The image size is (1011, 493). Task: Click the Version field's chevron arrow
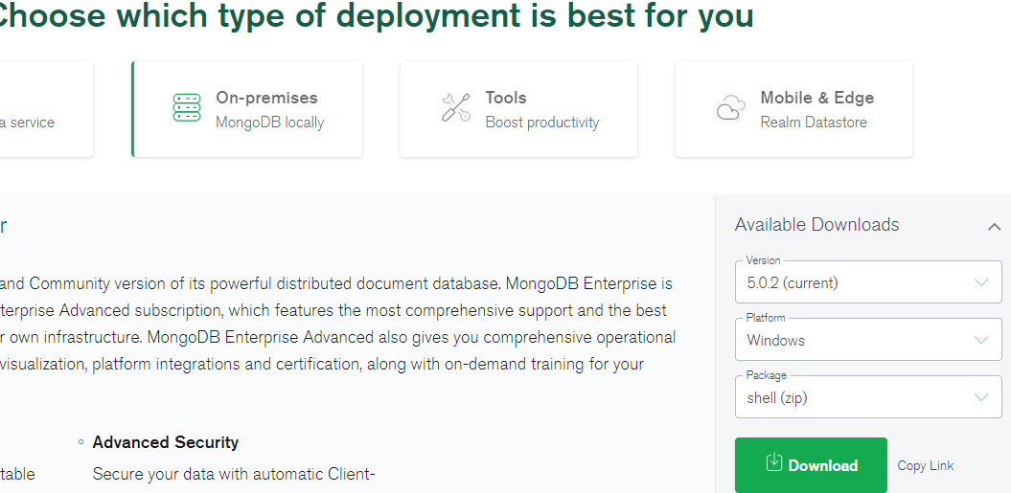[x=980, y=282]
